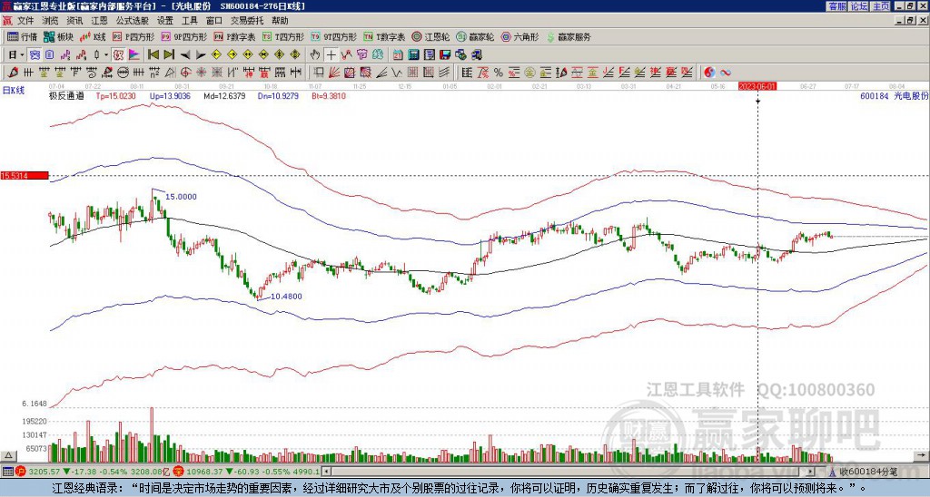Select the red pencil drawing tool

coord(13,73)
